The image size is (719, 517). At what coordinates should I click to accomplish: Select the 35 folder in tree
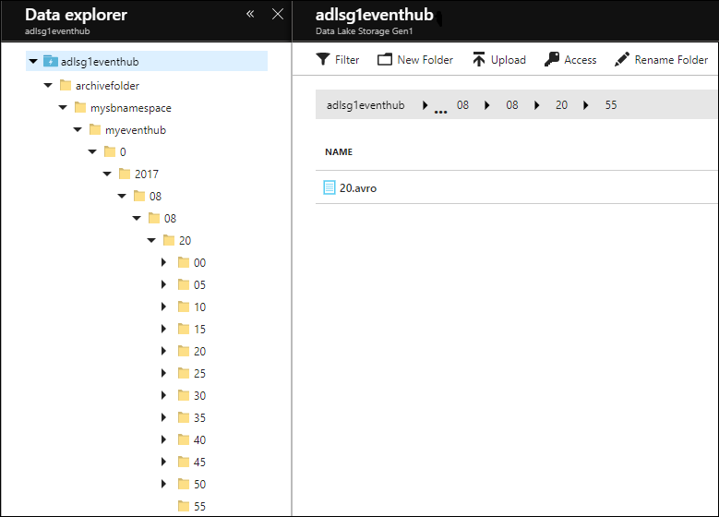click(x=199, y=417)
